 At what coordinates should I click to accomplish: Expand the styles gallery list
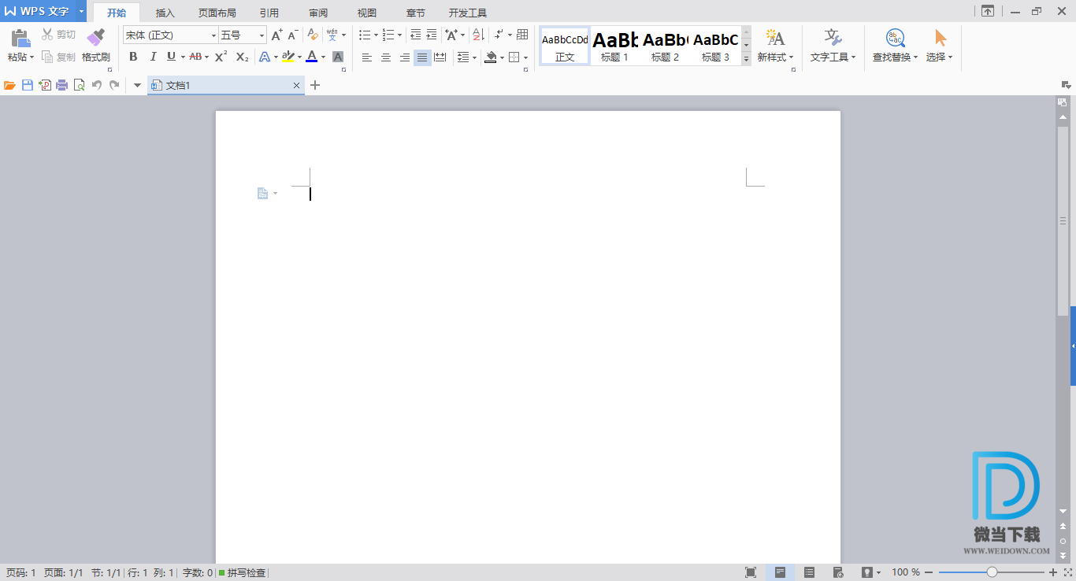tap(746, 59)
